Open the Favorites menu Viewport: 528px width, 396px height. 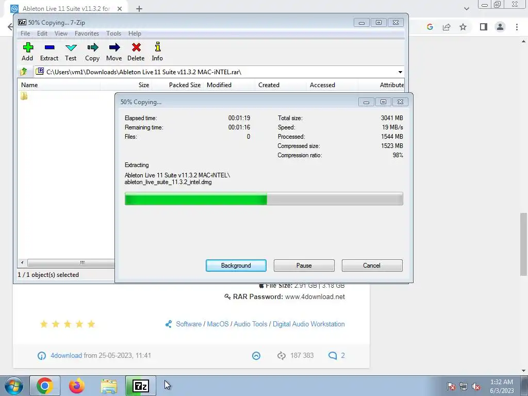point(87,34)
